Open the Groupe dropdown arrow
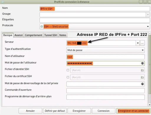The height and width of the screenshot is (115, 151). tap(148, 15)
